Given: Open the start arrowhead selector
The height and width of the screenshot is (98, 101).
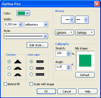Looking at the screenshot, I should pos(68,20).
